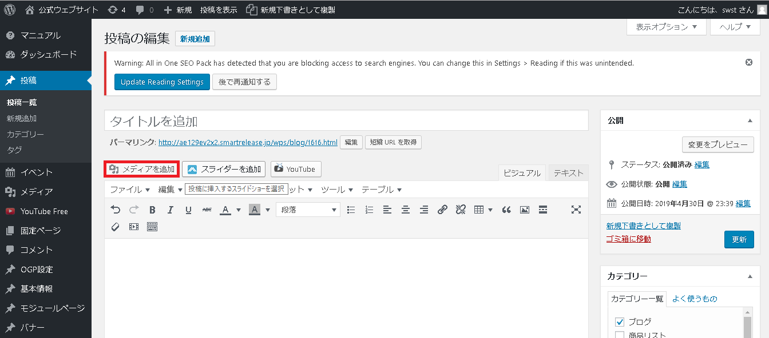Toggle underline formatting in the editor
The width and height of the screenshot is (769, 338).
click(x=188, y=210)
